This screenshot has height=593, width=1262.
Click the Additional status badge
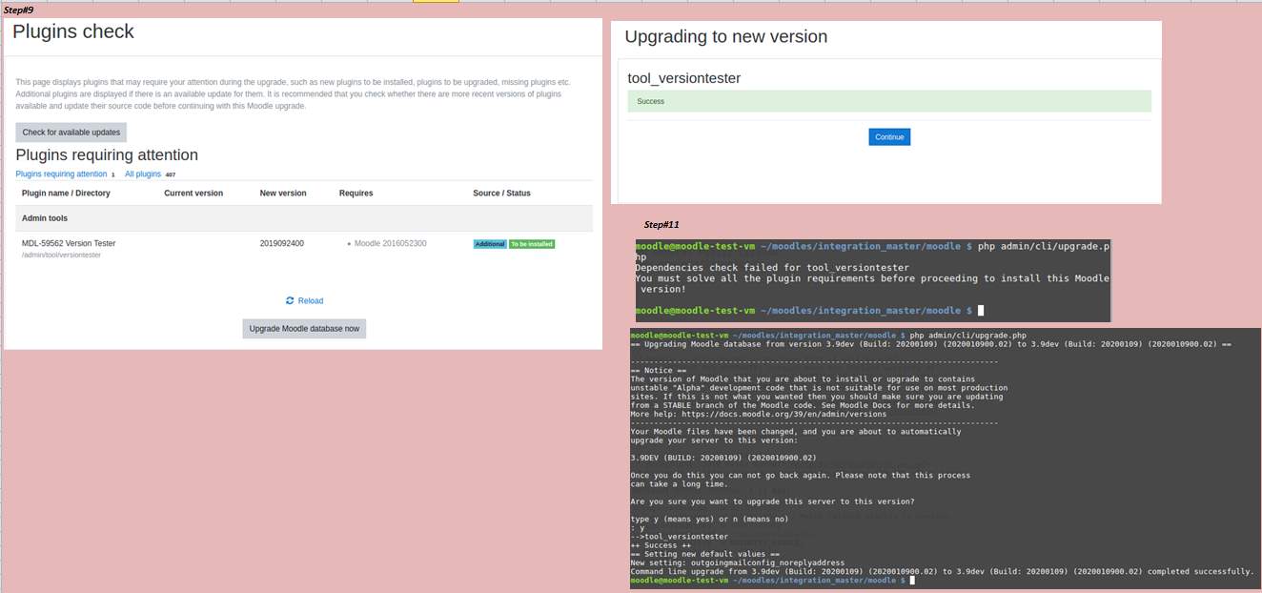pos(490,244)
